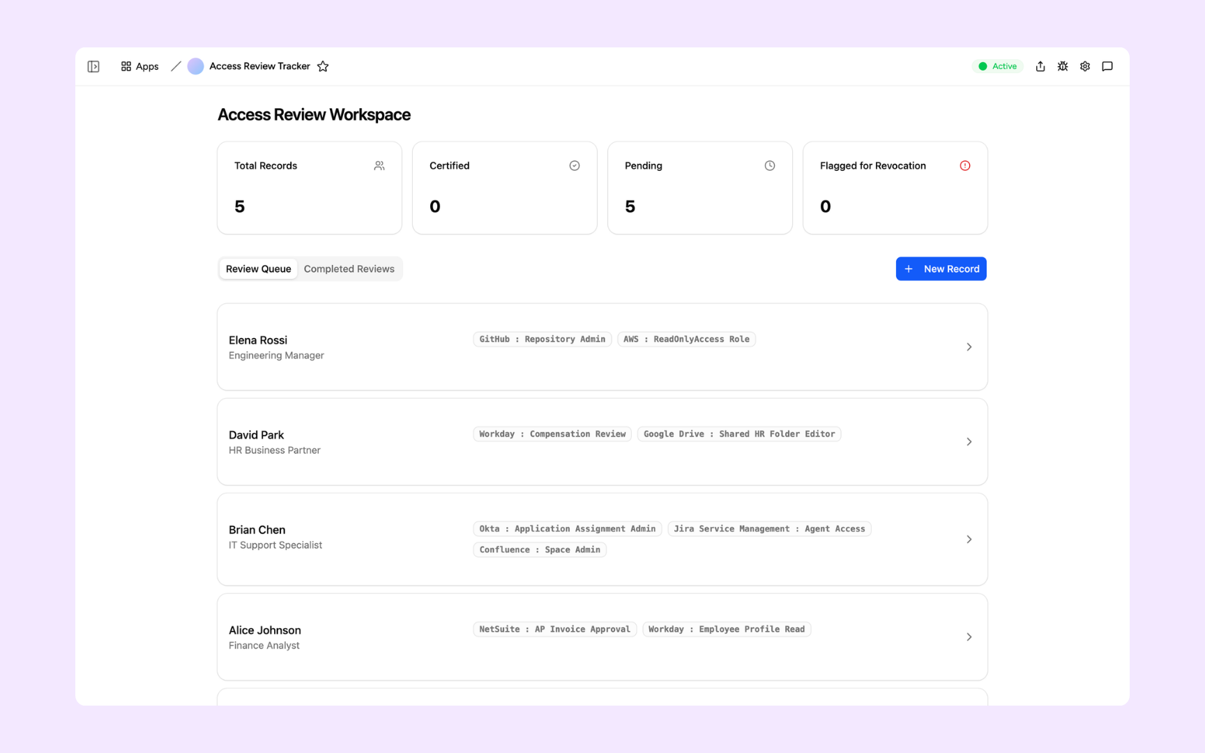Open the share/export icon
Viewport: 1205px width, 753px height.
(x=1040, y=66)
